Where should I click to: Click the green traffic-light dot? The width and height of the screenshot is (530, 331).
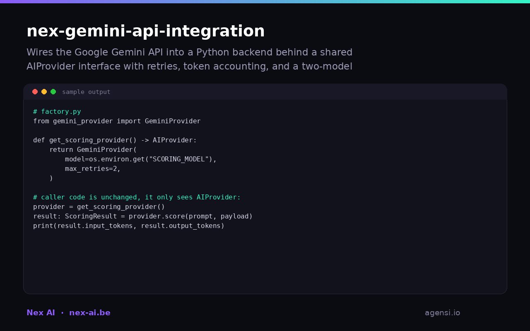[53, 92]
